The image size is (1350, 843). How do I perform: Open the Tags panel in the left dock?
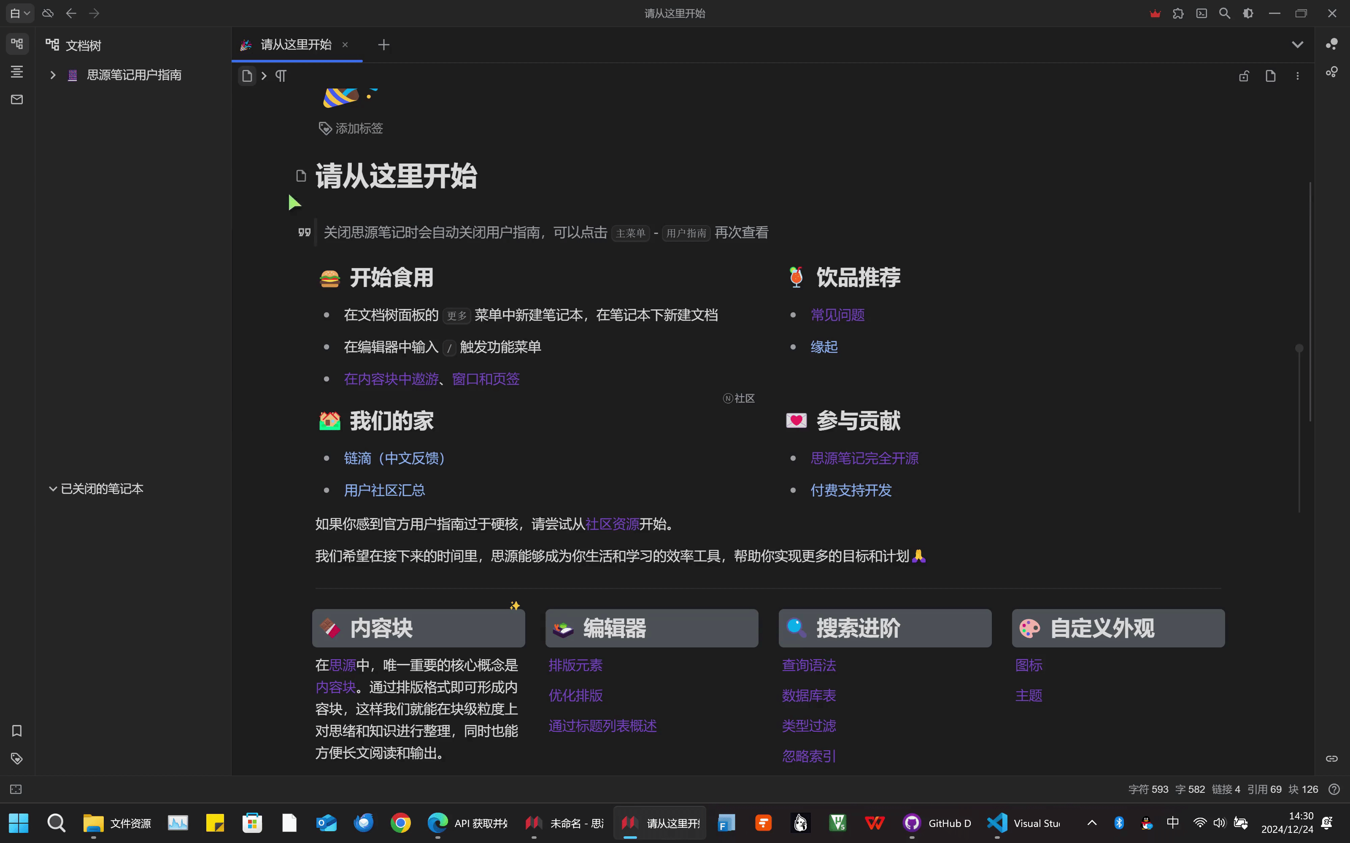(x=17, y=758)
